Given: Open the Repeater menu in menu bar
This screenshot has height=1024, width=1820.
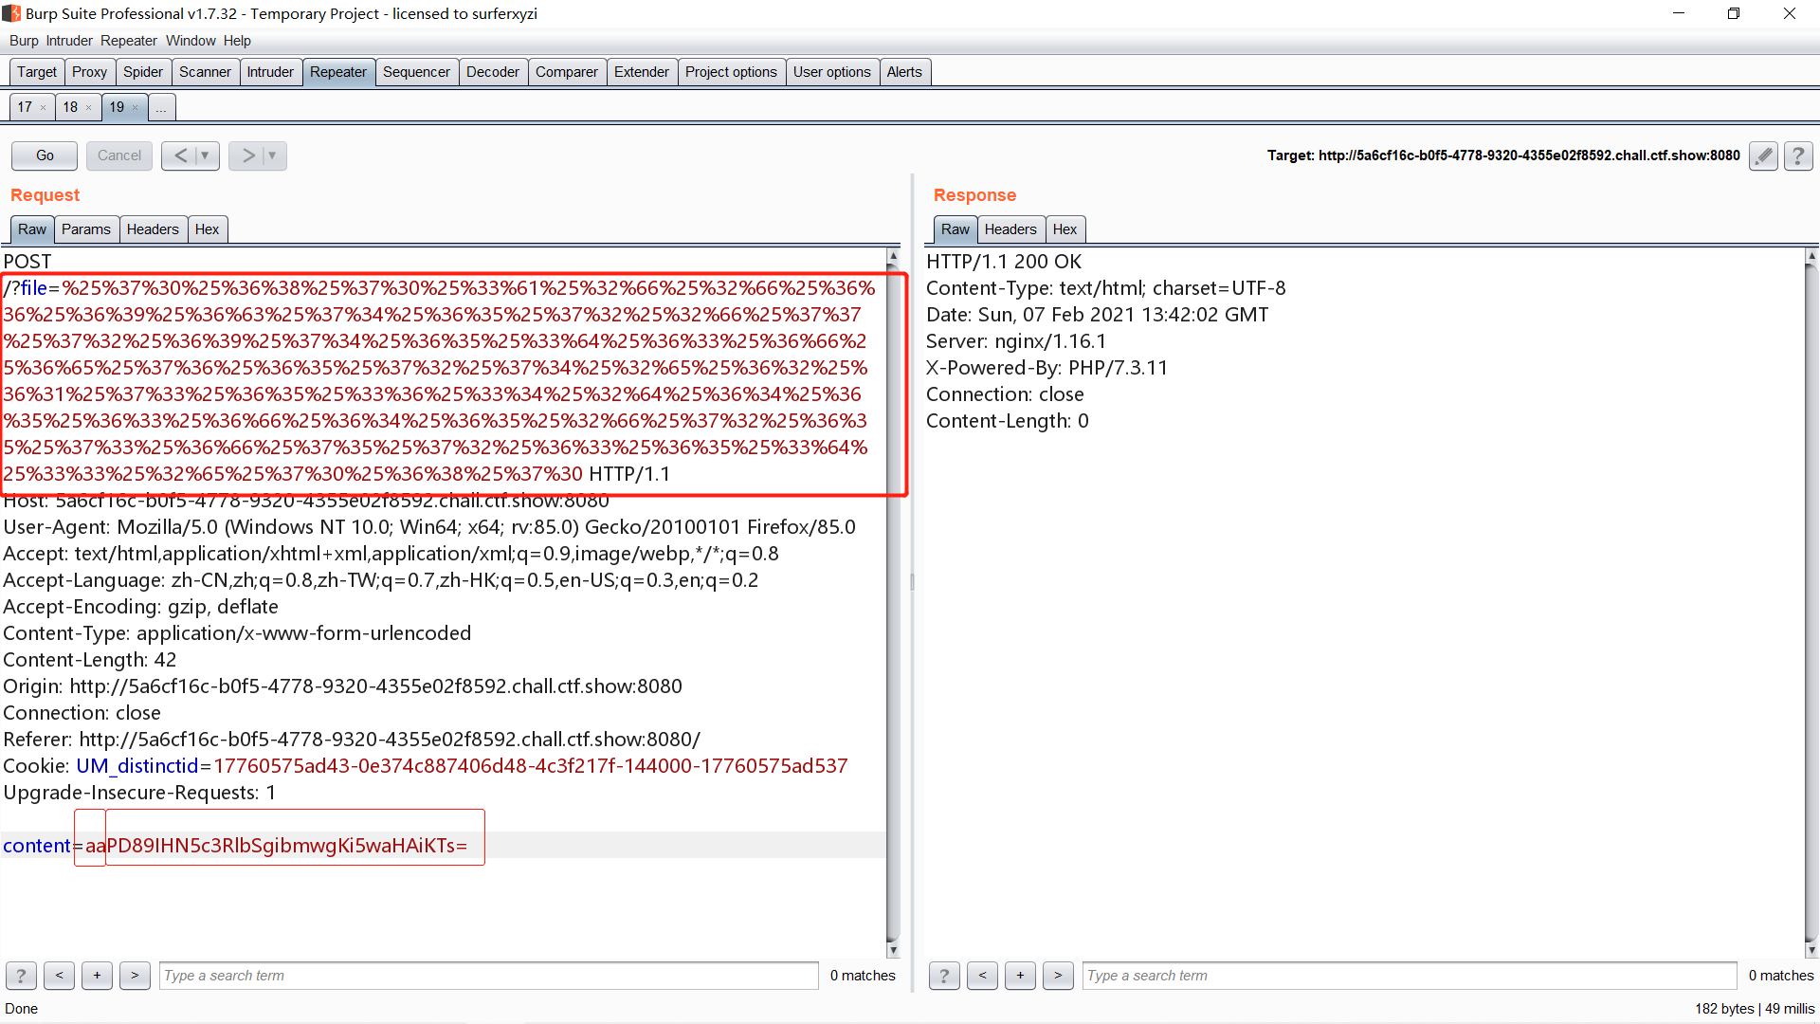Looking at the screenshot, I should (129, 41).
